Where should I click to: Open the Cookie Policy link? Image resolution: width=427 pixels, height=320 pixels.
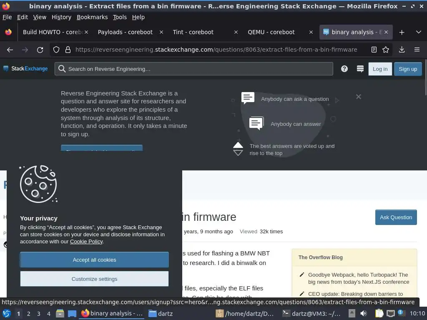click(x=86, y=242)
